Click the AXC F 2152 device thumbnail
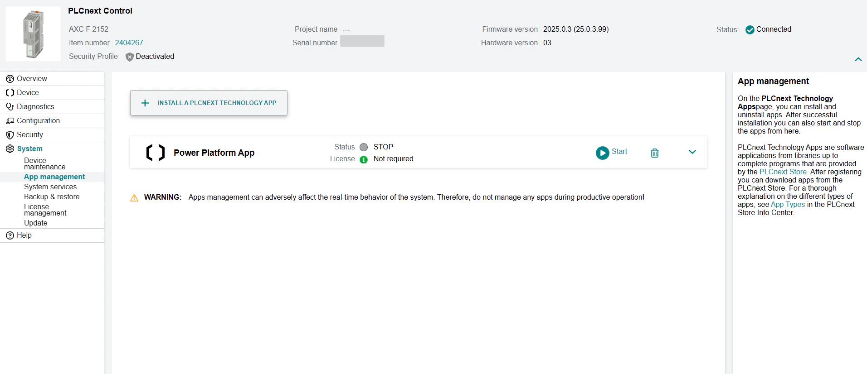Viewport: 867px width, 374px height. [33, 34]
